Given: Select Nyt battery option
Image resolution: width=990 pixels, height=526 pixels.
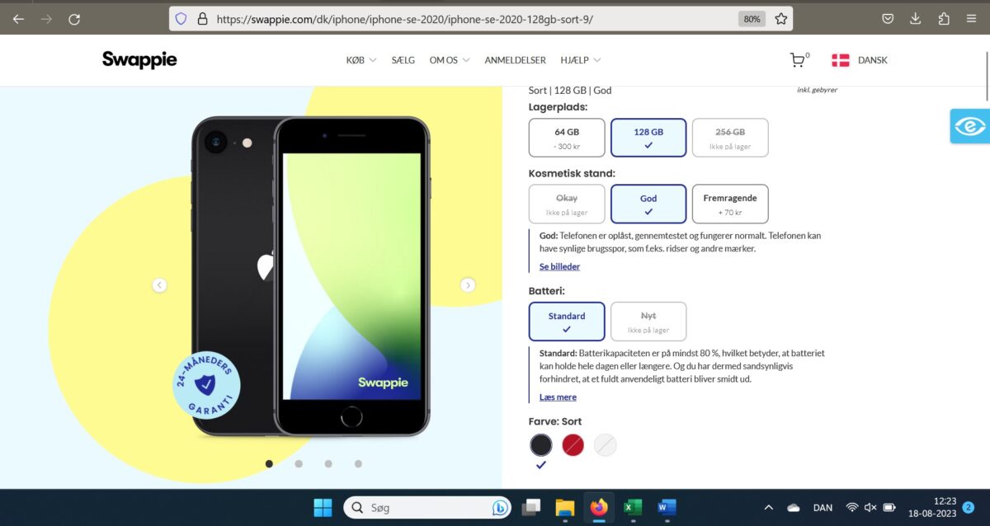Looking at the screenshot, I should tap(648, 322).
